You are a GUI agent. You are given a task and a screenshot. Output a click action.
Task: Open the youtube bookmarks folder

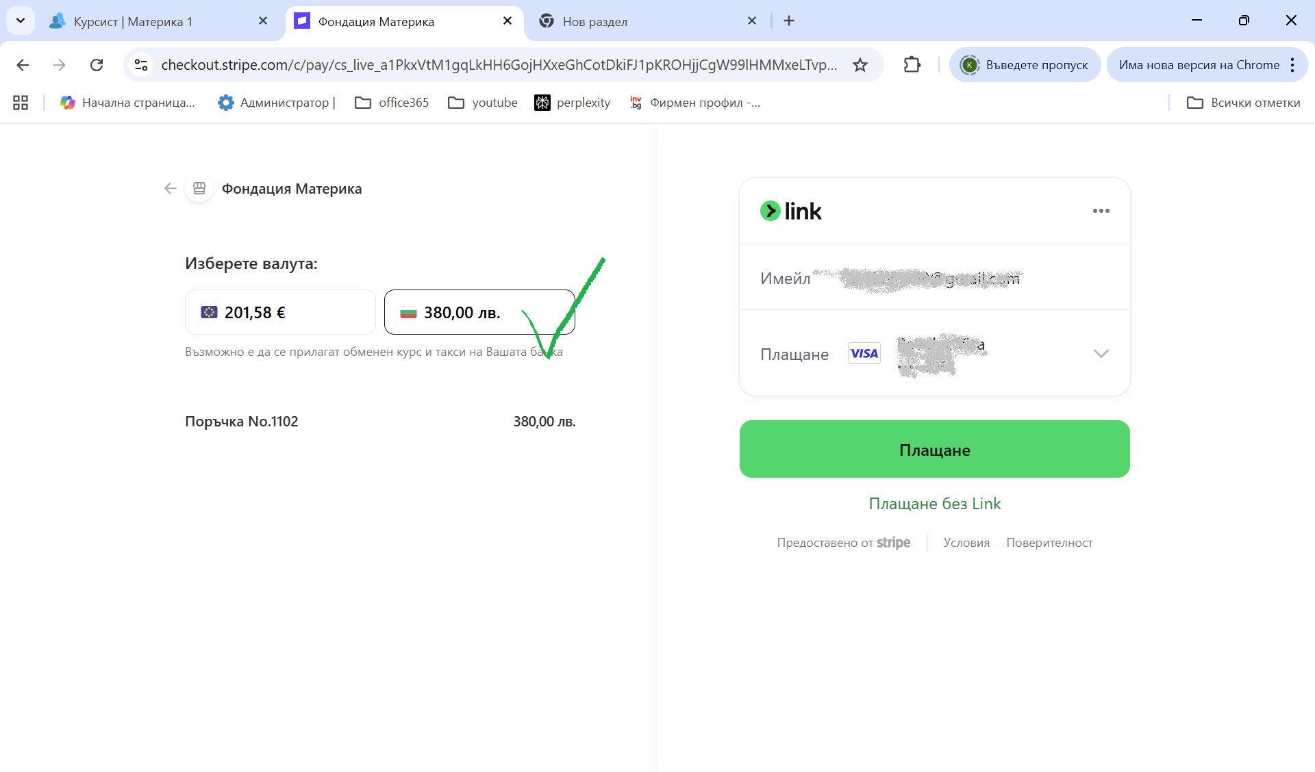pyautogui.click(x=483, y=103)
